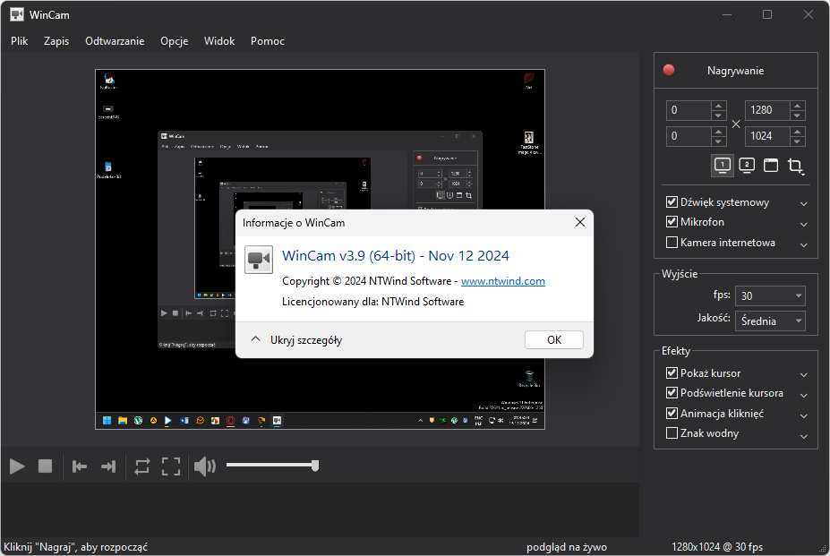Enable Kamera internetowa checkbox

[672, 243]
